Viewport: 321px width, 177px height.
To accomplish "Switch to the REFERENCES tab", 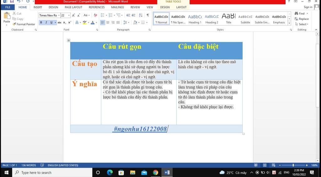I will 97,7.
